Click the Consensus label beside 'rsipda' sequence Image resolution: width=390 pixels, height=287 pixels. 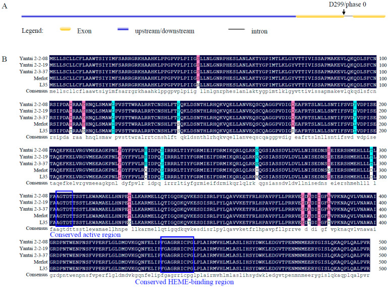point(36,137)
